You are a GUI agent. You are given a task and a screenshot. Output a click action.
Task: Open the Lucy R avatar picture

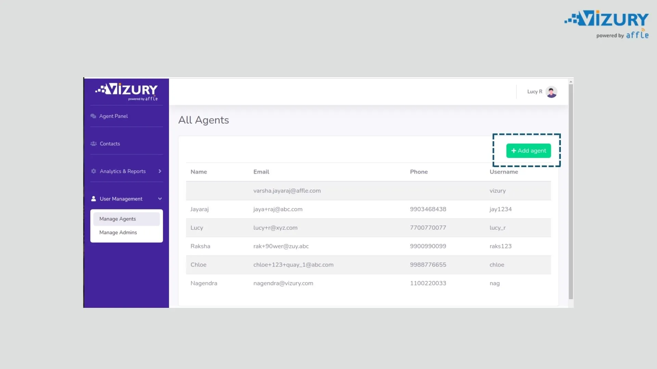pos(551,92)
